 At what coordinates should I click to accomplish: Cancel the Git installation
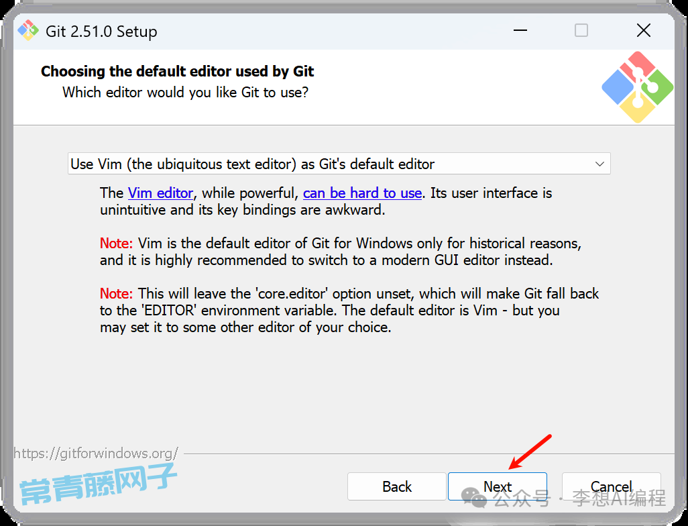tap(611, 486)
